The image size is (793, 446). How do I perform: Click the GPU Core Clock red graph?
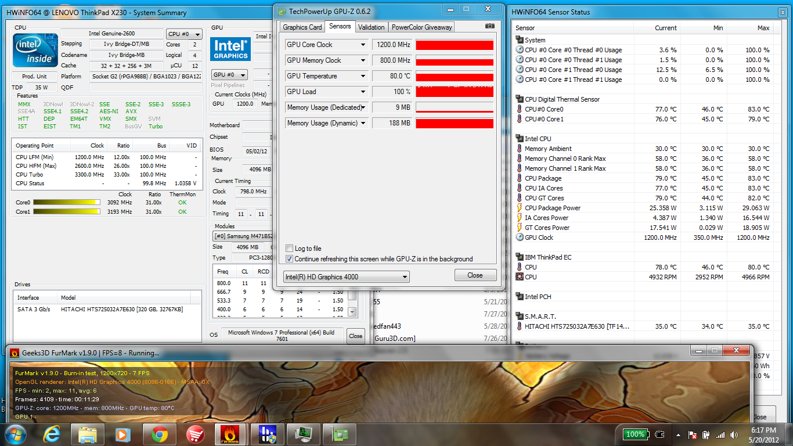pyautogui.click(x=455, y=45)
